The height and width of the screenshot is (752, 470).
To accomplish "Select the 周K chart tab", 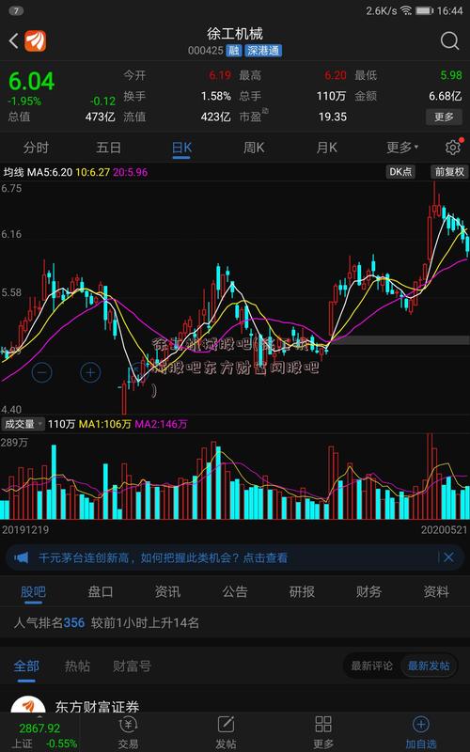I will [x=254, y=148].
